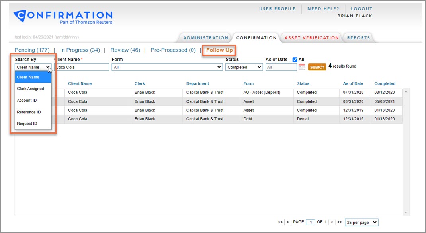
Task: Jump to last page with double-right arrow
Action: 339,222
